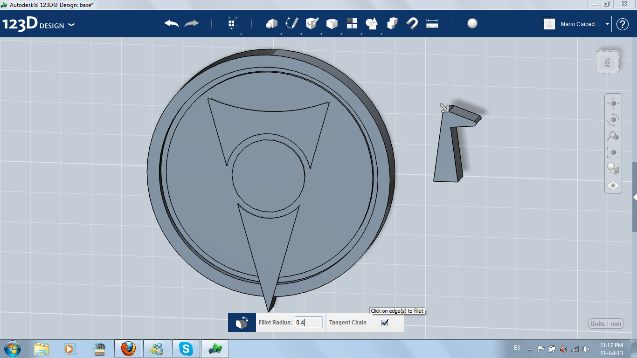This screenshot has height=358, width=637.
Task: Open Windows Live Messenger from taskbar
Action: (157, 349)
